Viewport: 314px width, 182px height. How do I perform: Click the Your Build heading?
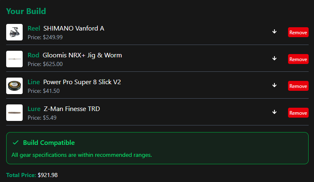(26, 11)
